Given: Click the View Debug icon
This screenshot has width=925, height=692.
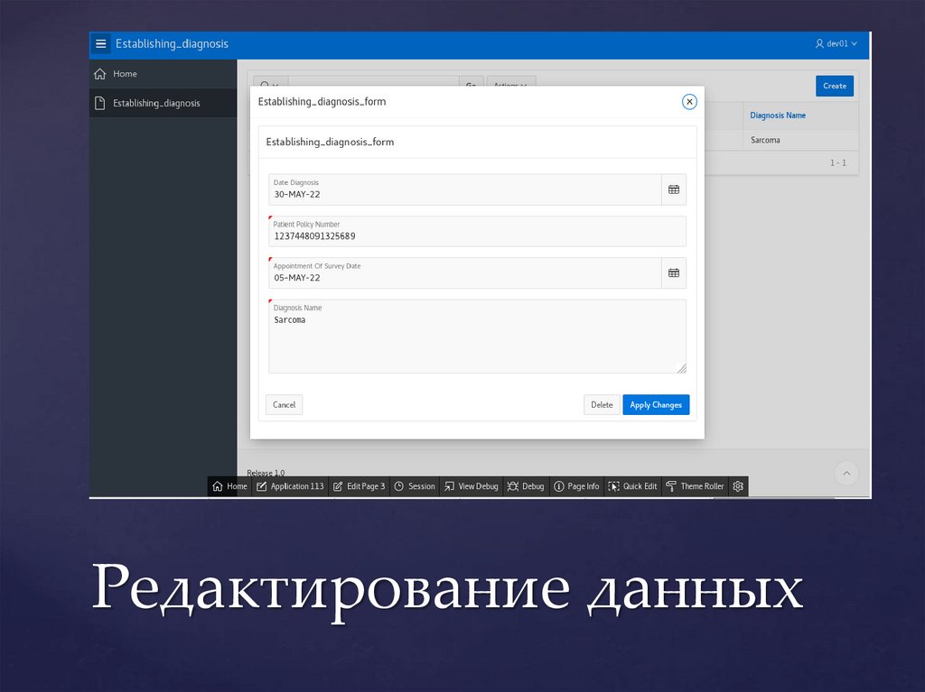Looking at the screenshot, I should [471, 486].
